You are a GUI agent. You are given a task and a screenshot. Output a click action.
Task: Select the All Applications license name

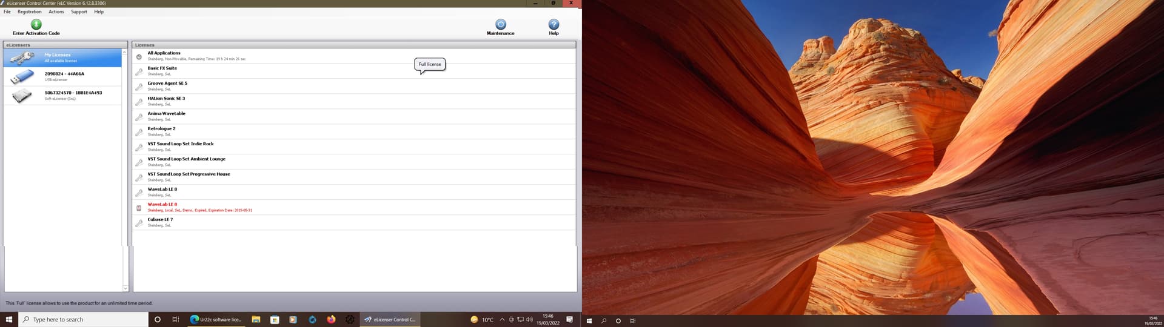tap(164, 53)
